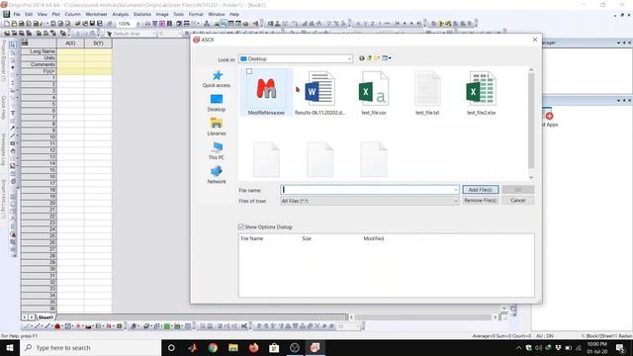Uncheck the Show Options Dialog checkbox
The image size is (633, 356).
click(x=241, y=226)
